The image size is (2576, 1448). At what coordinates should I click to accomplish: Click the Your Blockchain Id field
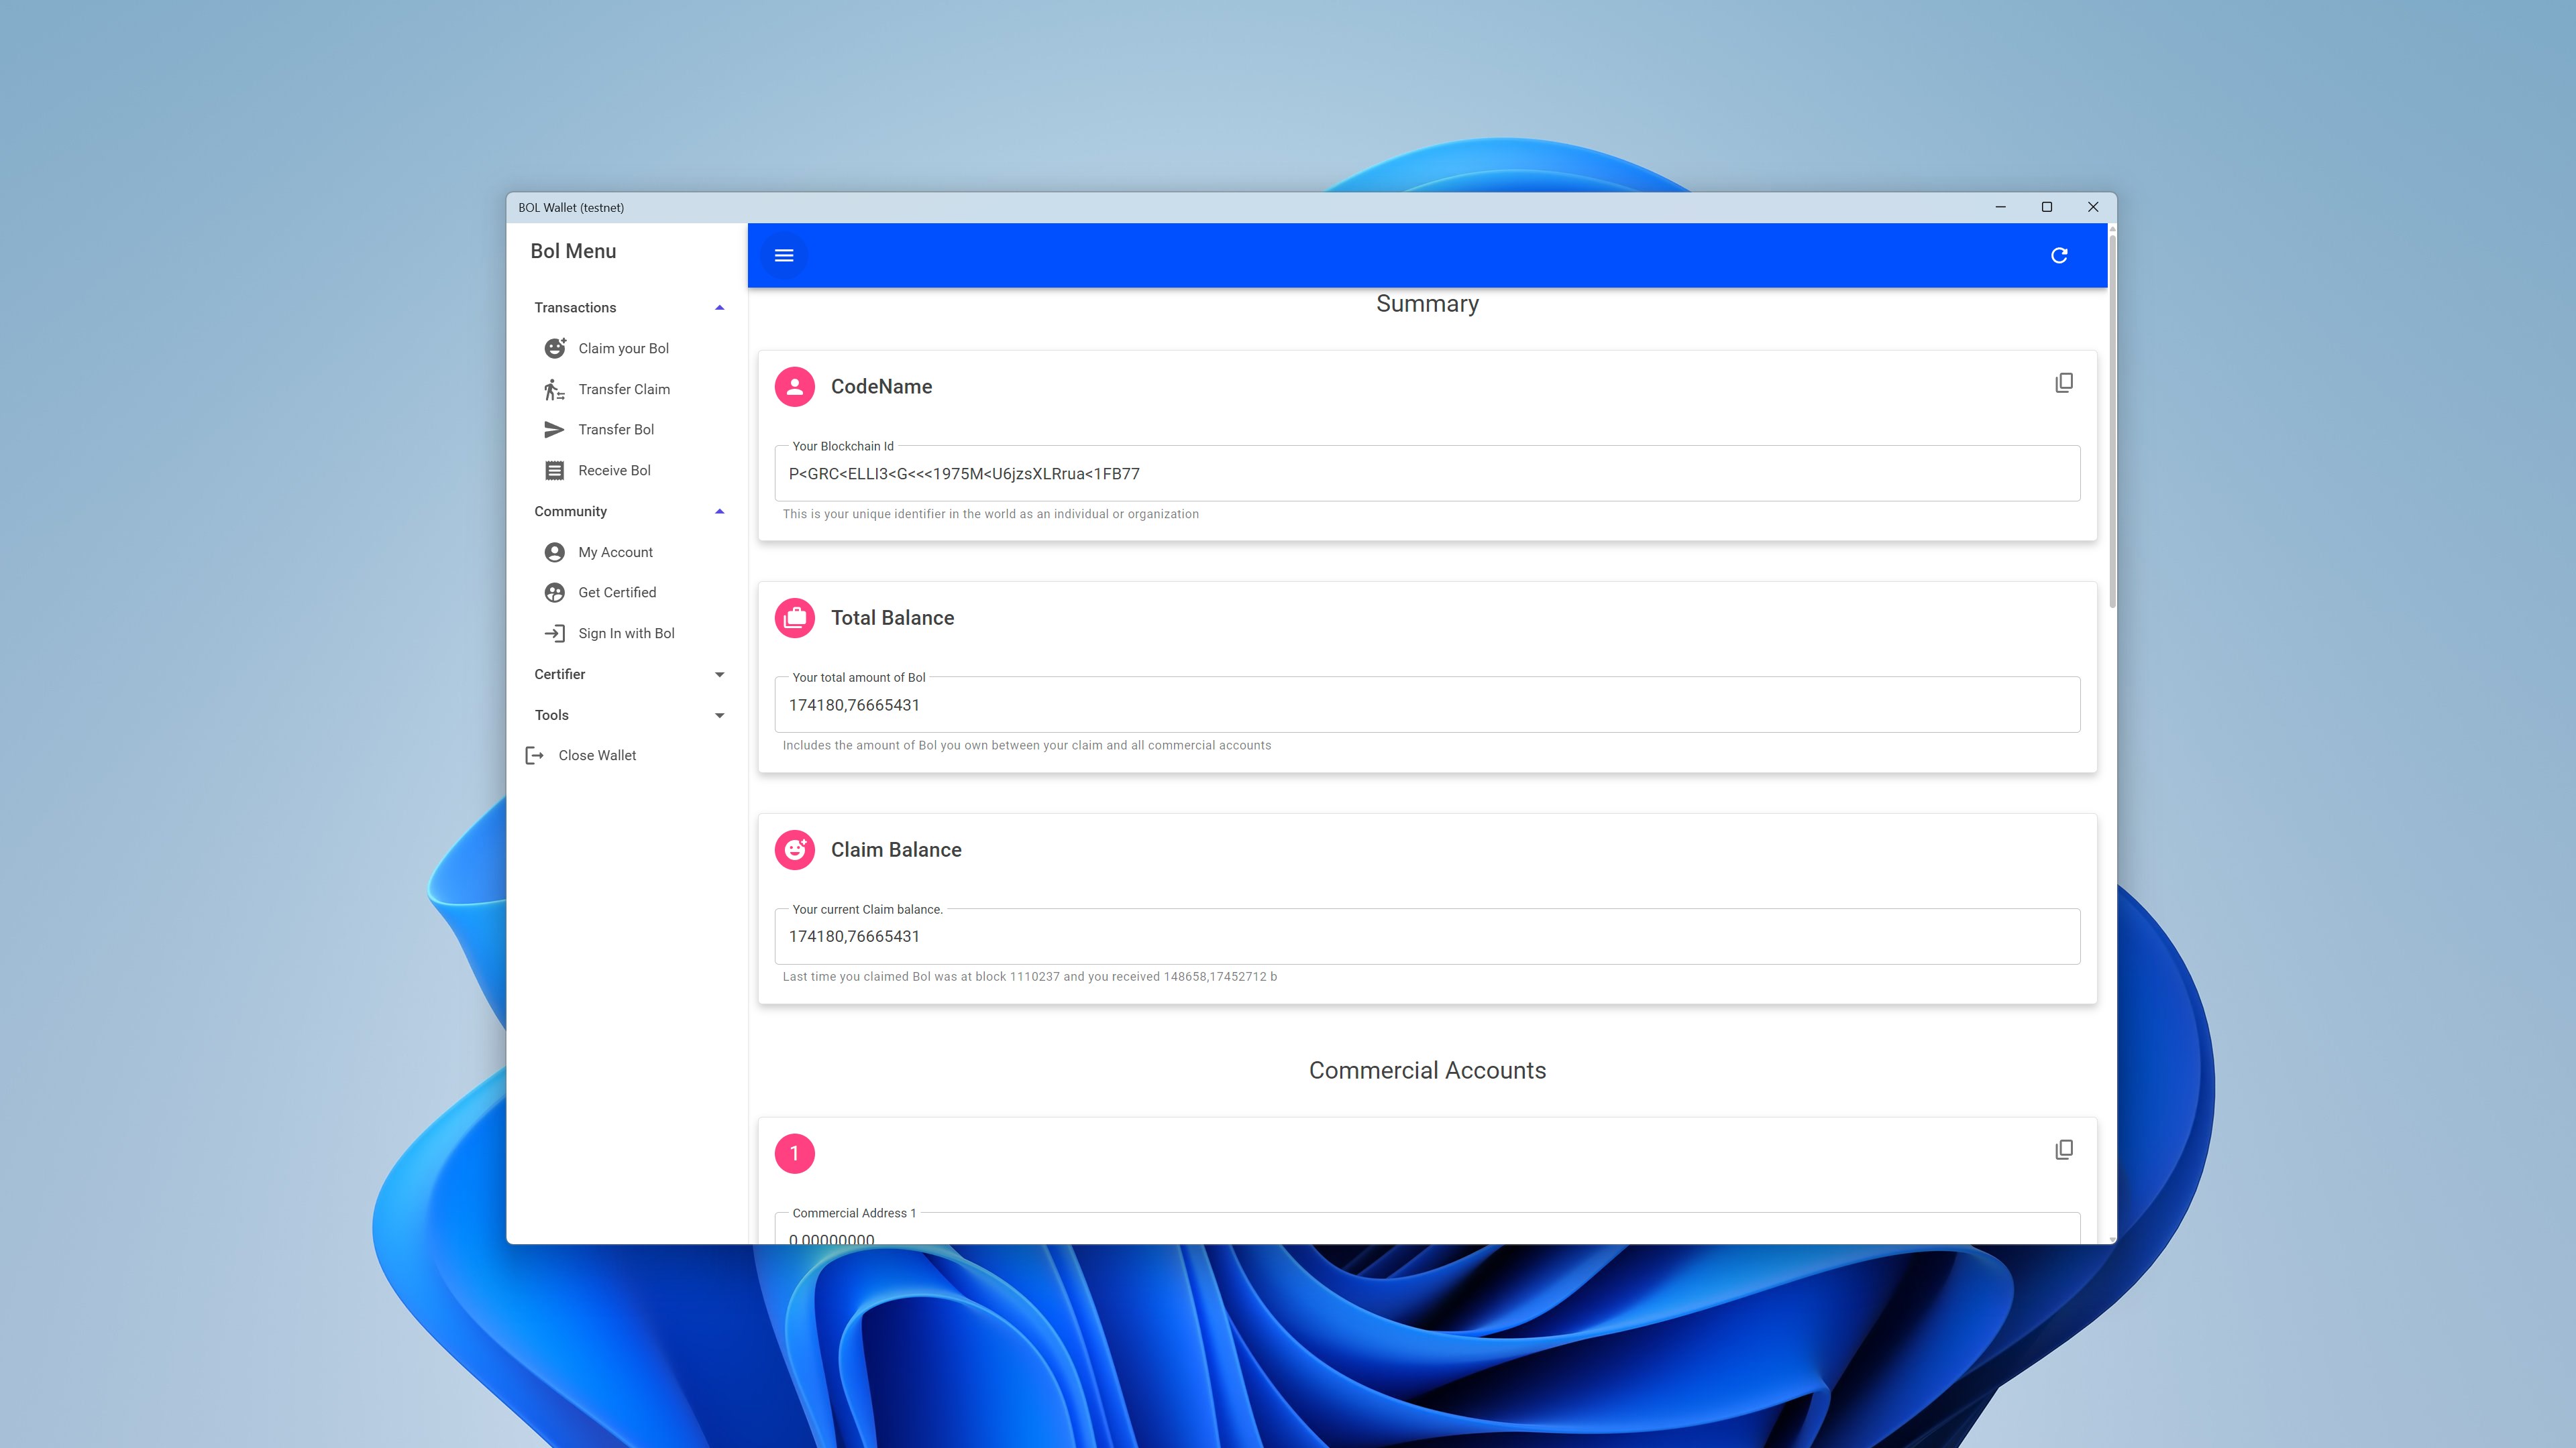tap(1427, 474)
